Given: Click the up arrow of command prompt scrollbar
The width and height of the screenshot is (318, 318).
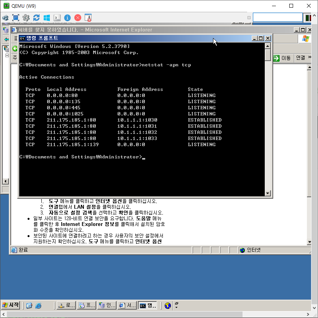Looking at the screenshot, I should point(268,46).
